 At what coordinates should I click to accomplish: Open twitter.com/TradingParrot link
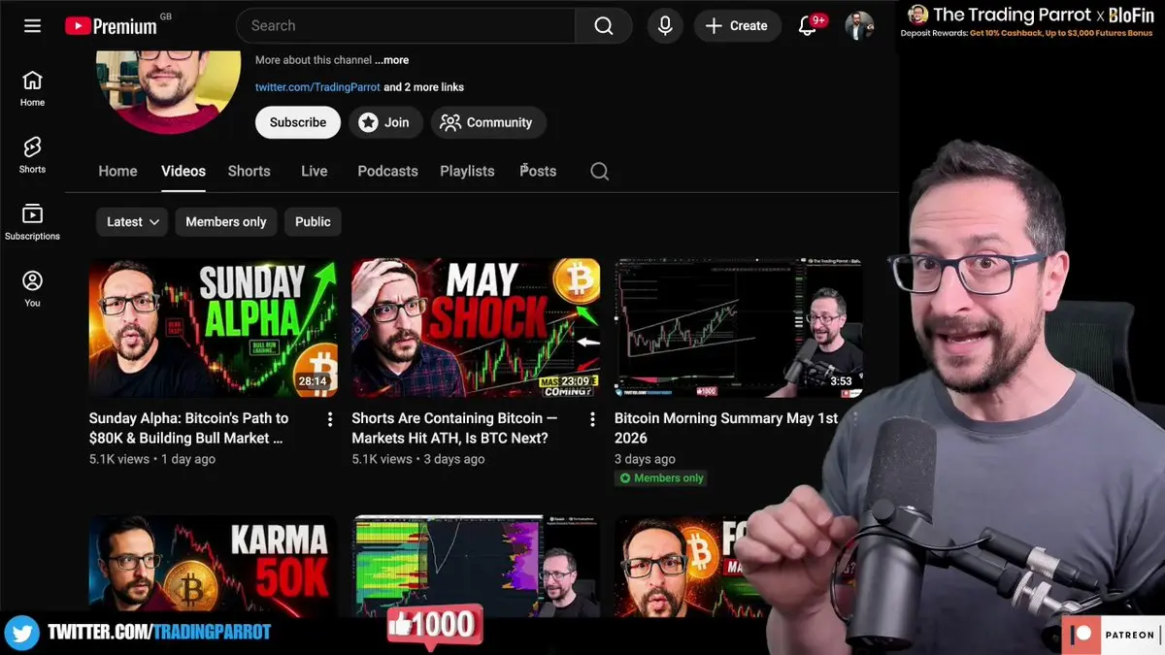[317, 87]
